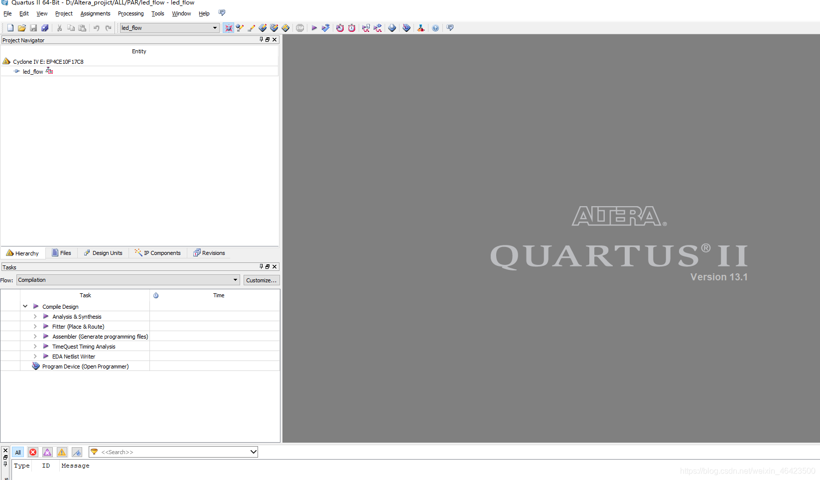
Task: Close the Project Navigator panel
Action: click(274, 39)
